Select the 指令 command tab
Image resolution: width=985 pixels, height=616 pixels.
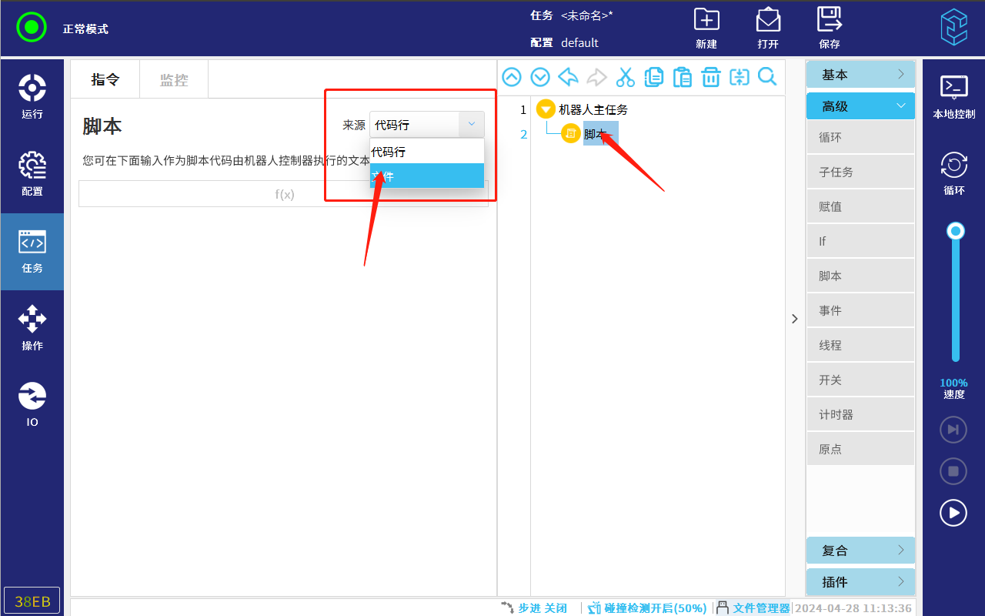point(105,80)
